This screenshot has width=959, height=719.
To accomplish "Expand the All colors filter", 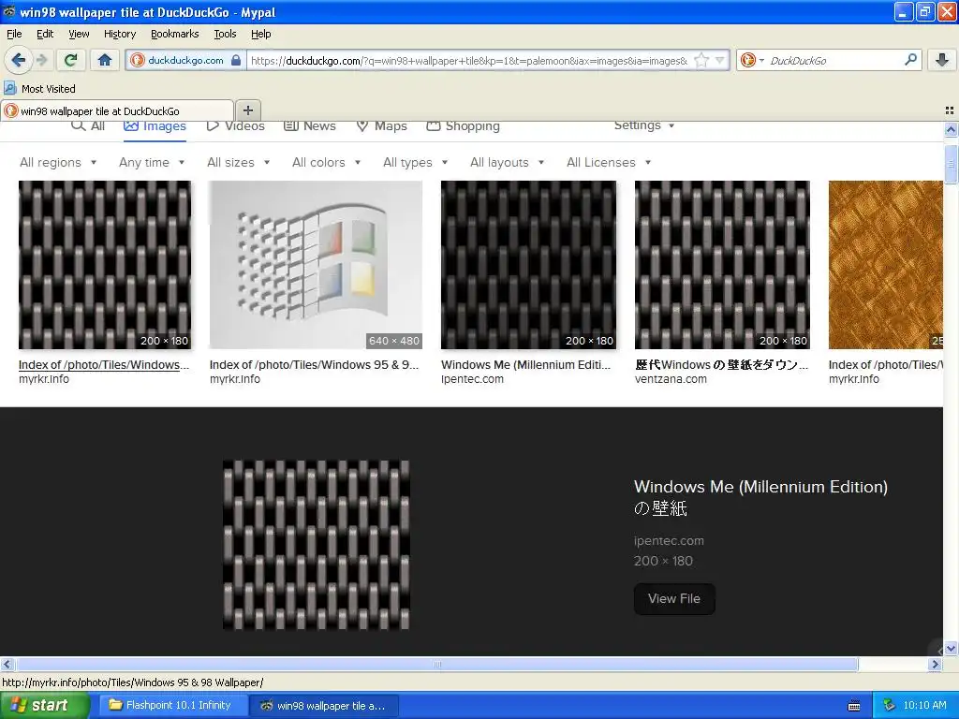I will tap(326, 162).
